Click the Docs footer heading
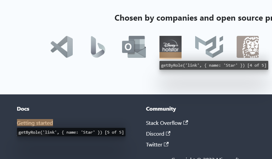Screen dimensions: 272x159 23,109
